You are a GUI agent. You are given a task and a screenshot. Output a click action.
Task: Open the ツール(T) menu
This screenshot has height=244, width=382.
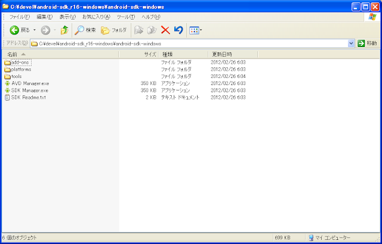(126, 17)
